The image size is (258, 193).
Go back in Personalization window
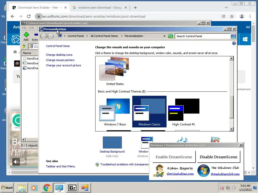click(x=43, y=36)
